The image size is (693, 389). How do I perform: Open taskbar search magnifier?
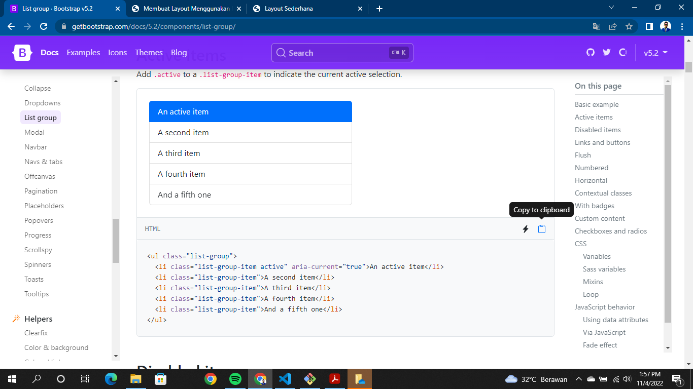coord(37,379)
